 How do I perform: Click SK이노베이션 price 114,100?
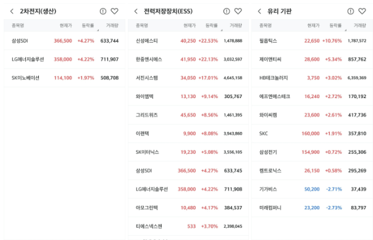click(x=63, y=78)
